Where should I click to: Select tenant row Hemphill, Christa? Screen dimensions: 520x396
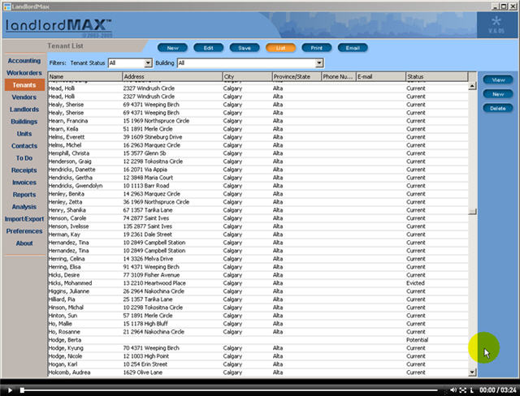258,153
